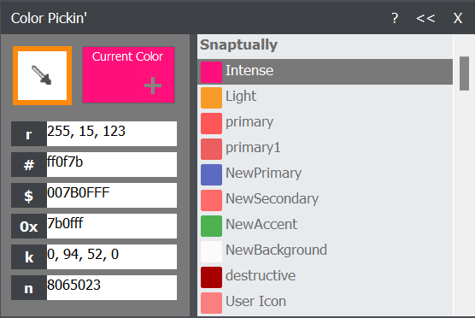Select the User Icon pink swatch
This screenshot has width=475, height=318.
coord(211,303)
